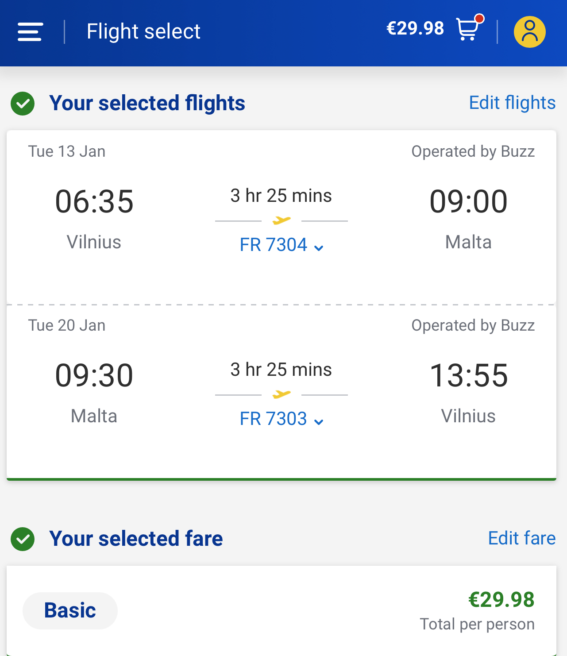Click the Your selected fare heading
567x656 pixels.
click(x=136, y=539)
